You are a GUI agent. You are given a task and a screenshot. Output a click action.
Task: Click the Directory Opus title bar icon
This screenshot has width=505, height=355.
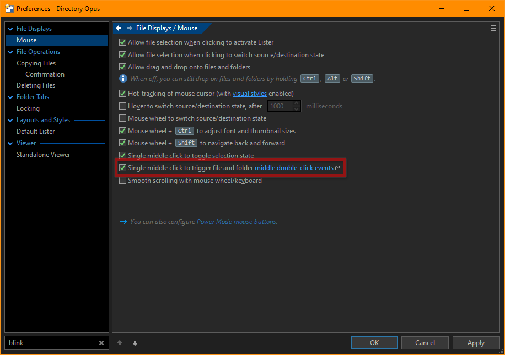click(x=9, y=8)
